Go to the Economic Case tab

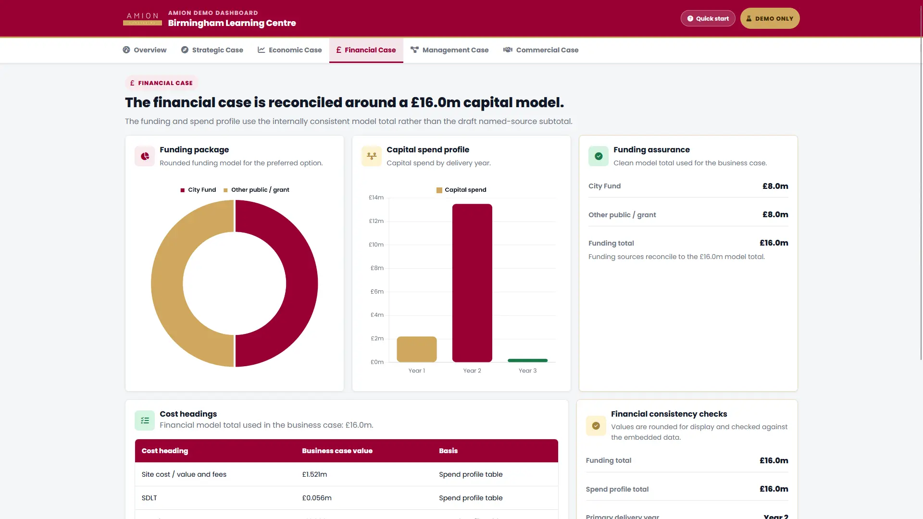click(x=290, y=50)
